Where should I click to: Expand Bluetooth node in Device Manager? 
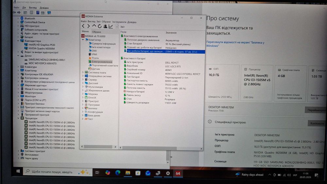18,18
